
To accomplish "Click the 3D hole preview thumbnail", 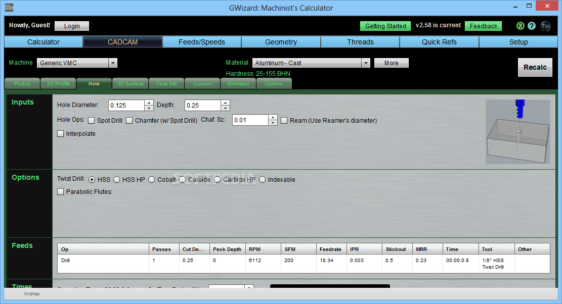I will pos(518,132).
